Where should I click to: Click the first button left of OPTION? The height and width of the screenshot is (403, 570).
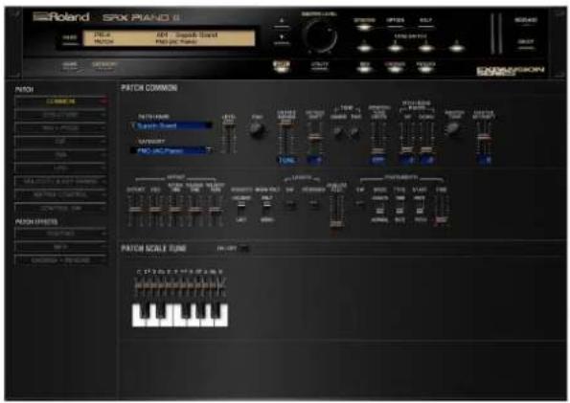[x=364, y=23]
